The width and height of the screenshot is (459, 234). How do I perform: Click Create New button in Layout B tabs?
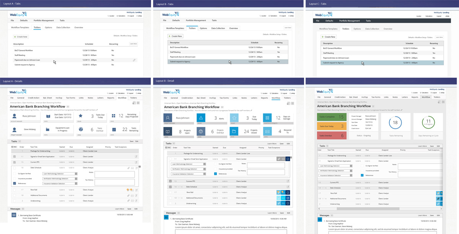click(176, 36)
